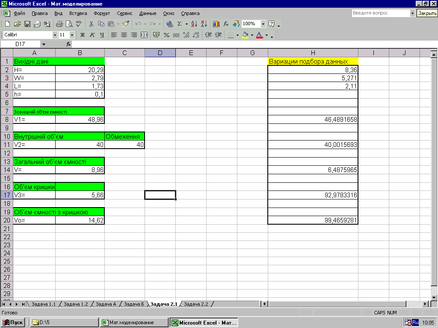This screenshot has height=328, width=438.
Task: Run spell check with ABC icon
Action: (x=79, y=24)
